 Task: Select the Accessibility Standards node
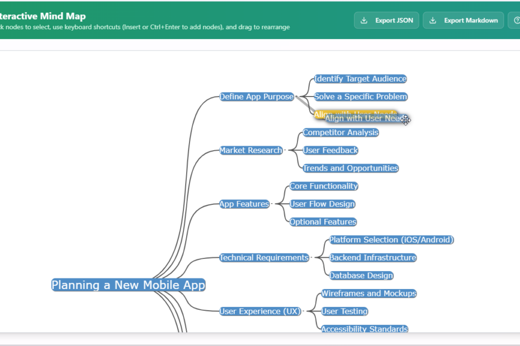(365, 329)
